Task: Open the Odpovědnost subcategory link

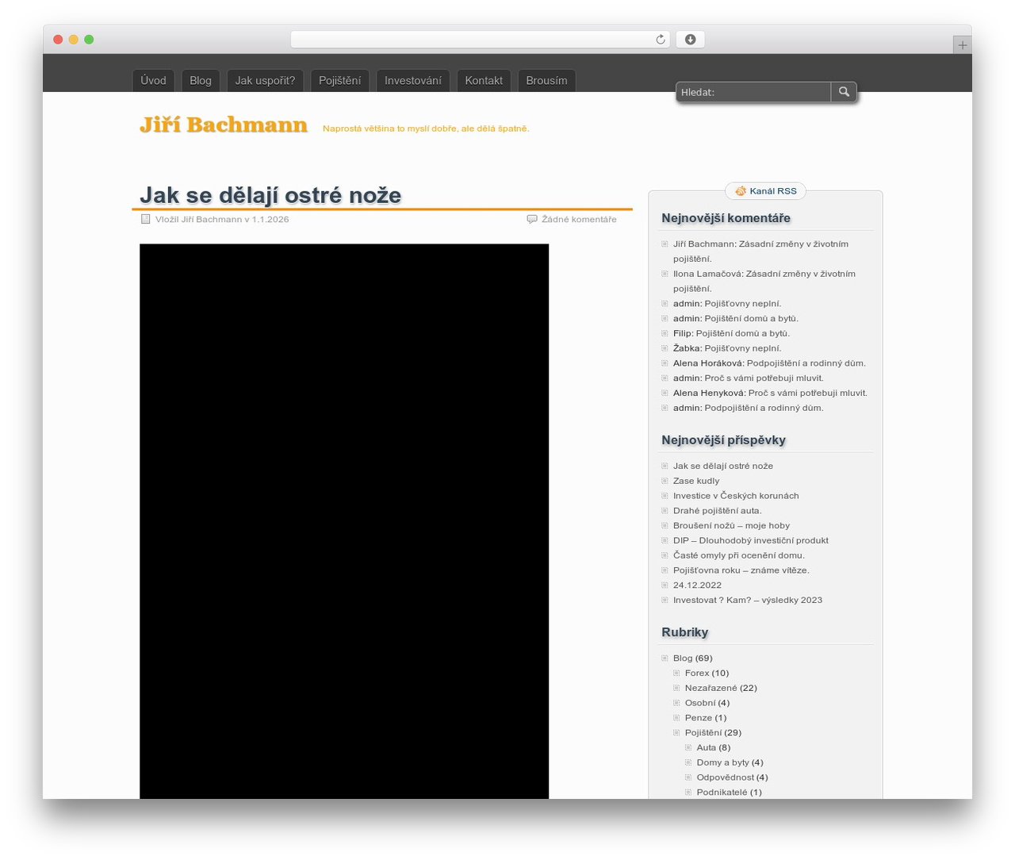Action: pos(726,777)
